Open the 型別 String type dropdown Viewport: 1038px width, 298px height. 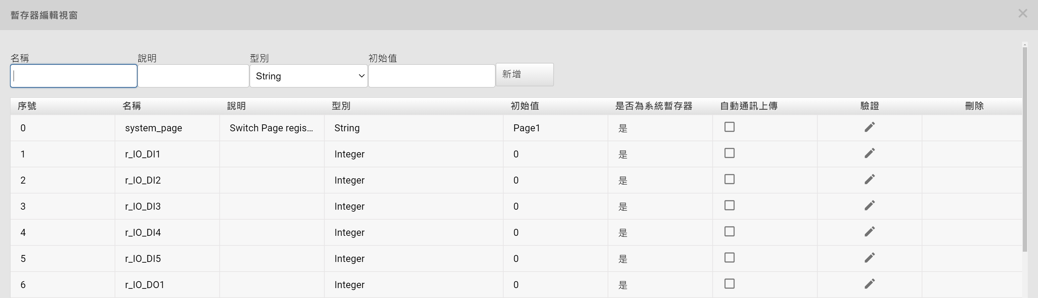pyautogui.click(x=309, y=76)
